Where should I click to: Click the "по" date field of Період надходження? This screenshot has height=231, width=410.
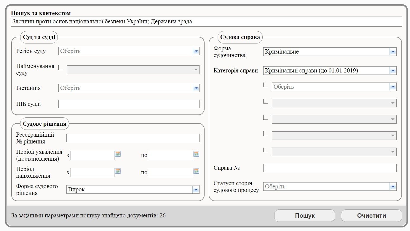click(170, 172)
